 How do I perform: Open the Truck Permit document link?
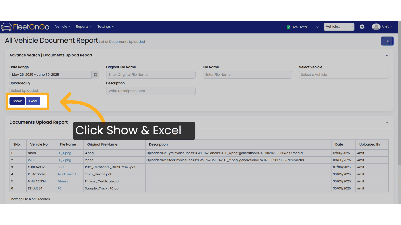click(x=67, y=174)
